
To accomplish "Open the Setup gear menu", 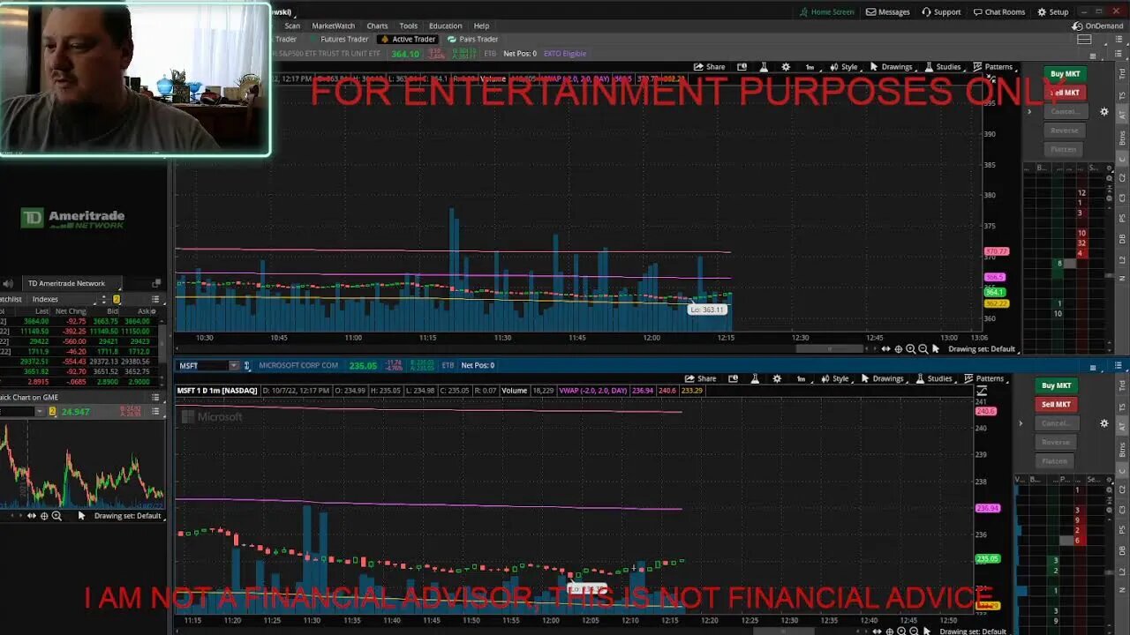I will 1053,12.
